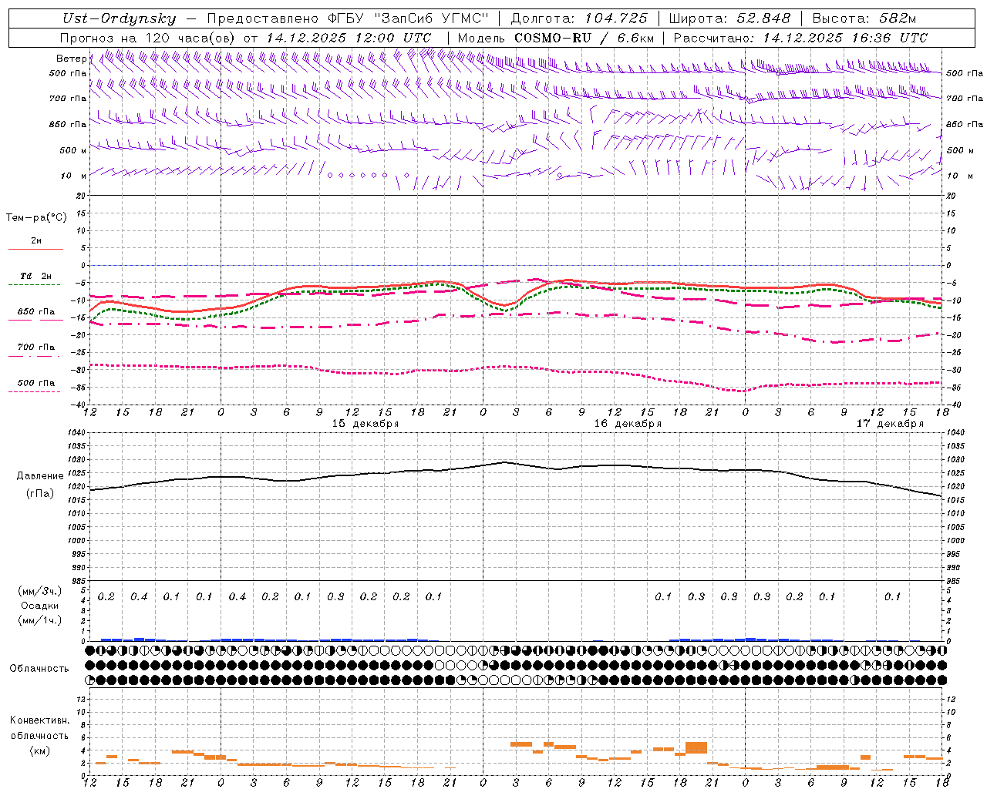Click the date label 17 декабря
Screen dimensions: 987x789
click(890, 424)
